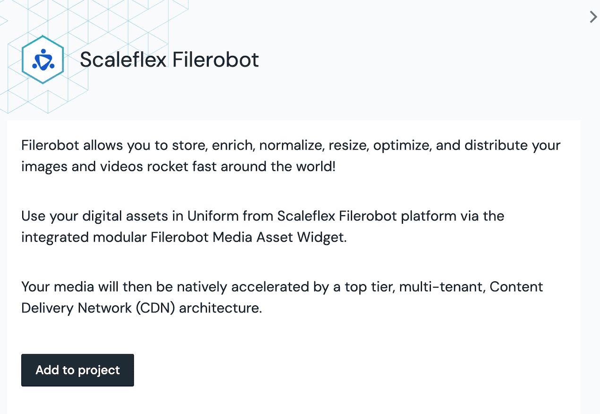Click the Scaleflex Filerobot hexagon logo

pos(43,59)
